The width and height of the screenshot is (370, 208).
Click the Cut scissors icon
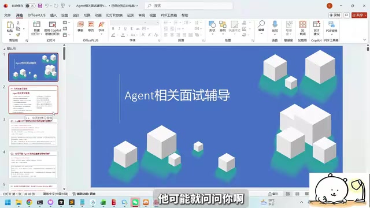click(18, 23)
